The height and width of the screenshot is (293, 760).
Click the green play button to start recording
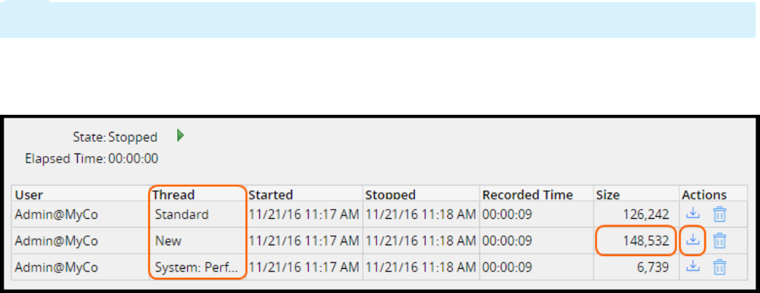pos(181,136)
